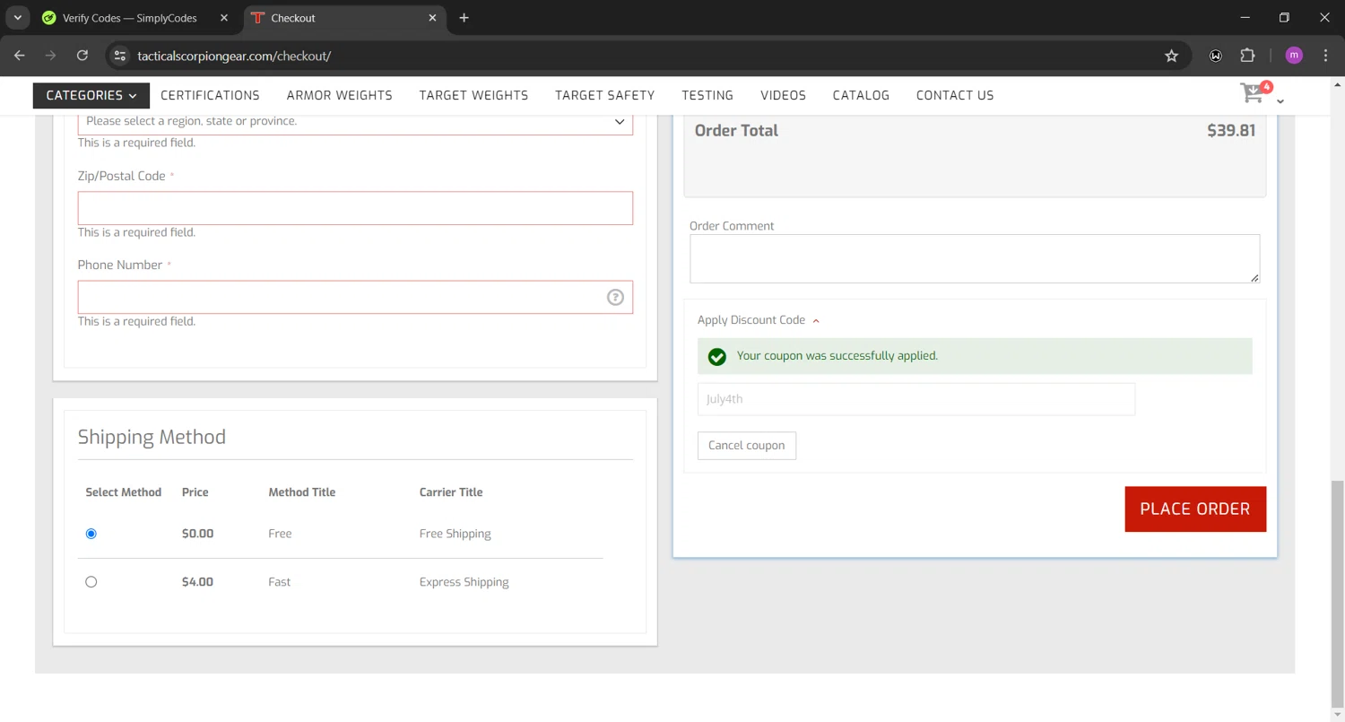Open the Catalog menu item
The width and height of the screenshot is (1345, 722).
point(861,95)
